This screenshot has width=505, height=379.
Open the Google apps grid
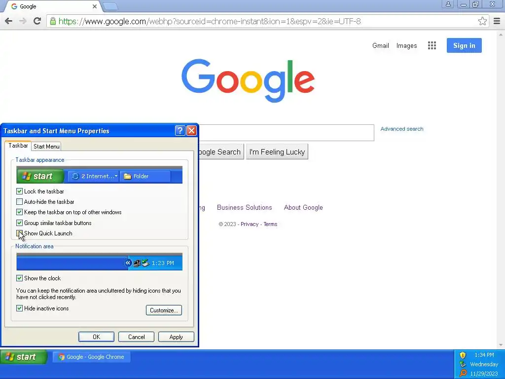point(432,45)
